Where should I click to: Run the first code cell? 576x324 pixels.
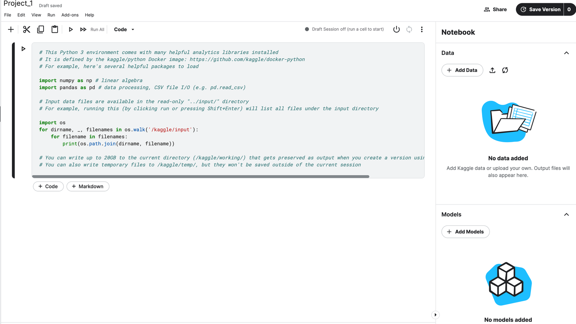[x=23, y=49]
